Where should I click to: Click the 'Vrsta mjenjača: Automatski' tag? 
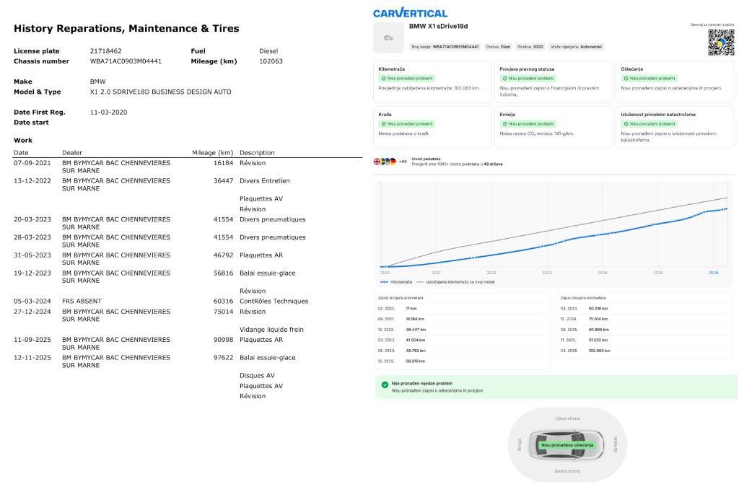(x=576, y=46)
